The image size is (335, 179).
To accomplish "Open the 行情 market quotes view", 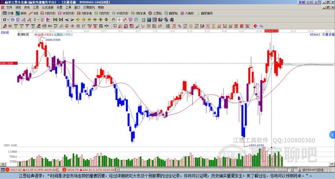I will pyautogui.click(x=8, y=13).
